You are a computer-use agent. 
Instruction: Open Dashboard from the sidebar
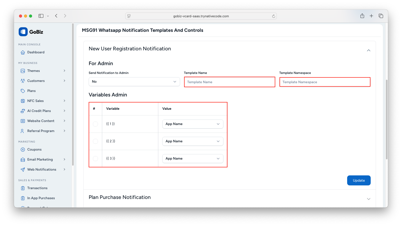[x=36, y=52]
